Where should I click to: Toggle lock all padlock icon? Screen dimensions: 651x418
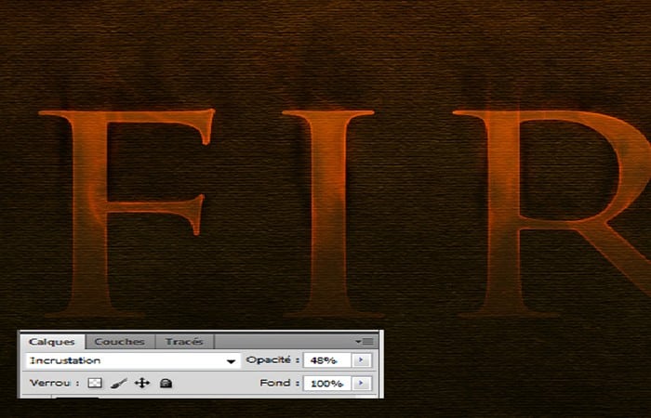(x=166, y=383)
